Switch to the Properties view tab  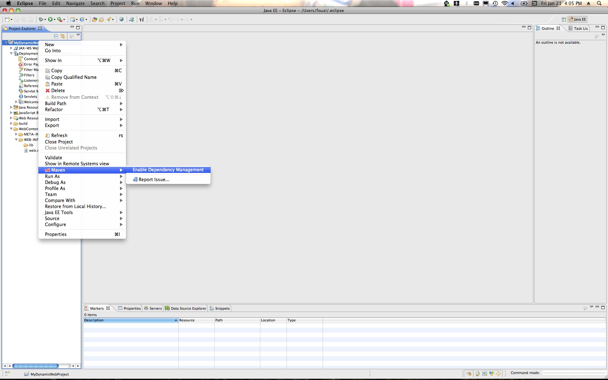click(129, 308)
